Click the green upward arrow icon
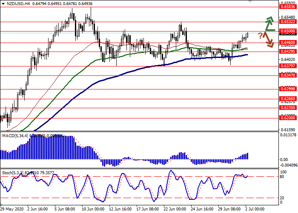Viewport: 298px width, 213px height. coord(268,24)
